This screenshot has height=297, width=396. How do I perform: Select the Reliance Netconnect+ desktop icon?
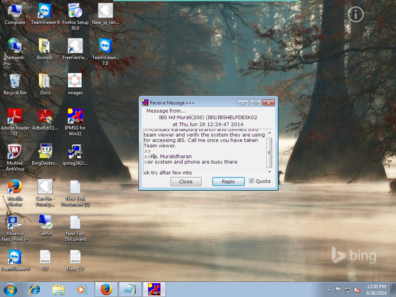click(15, 228)
